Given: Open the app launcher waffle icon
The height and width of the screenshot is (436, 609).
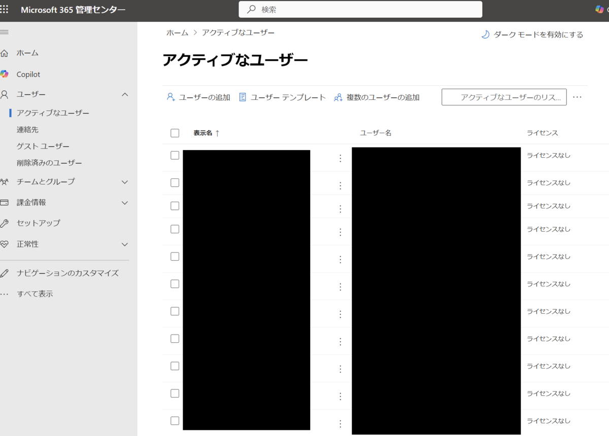Looking at the screenshot, I should pos(4,10).
